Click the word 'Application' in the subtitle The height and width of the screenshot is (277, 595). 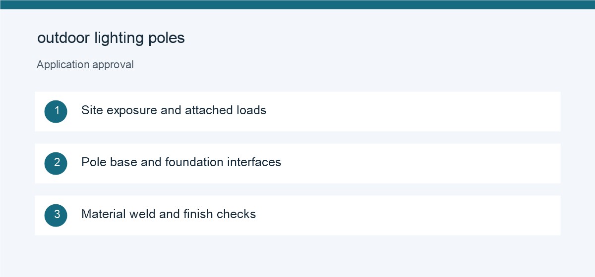(63, 65)
